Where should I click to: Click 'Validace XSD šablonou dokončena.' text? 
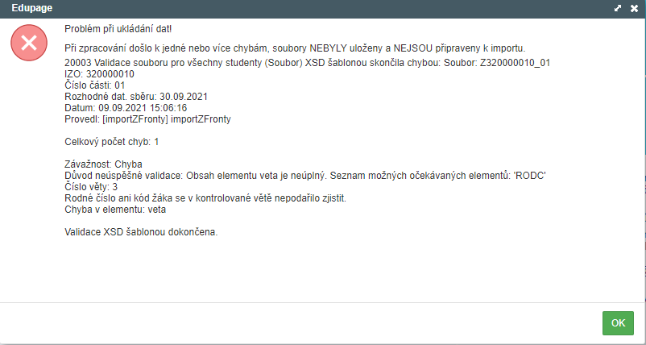(x=141, y=232)
